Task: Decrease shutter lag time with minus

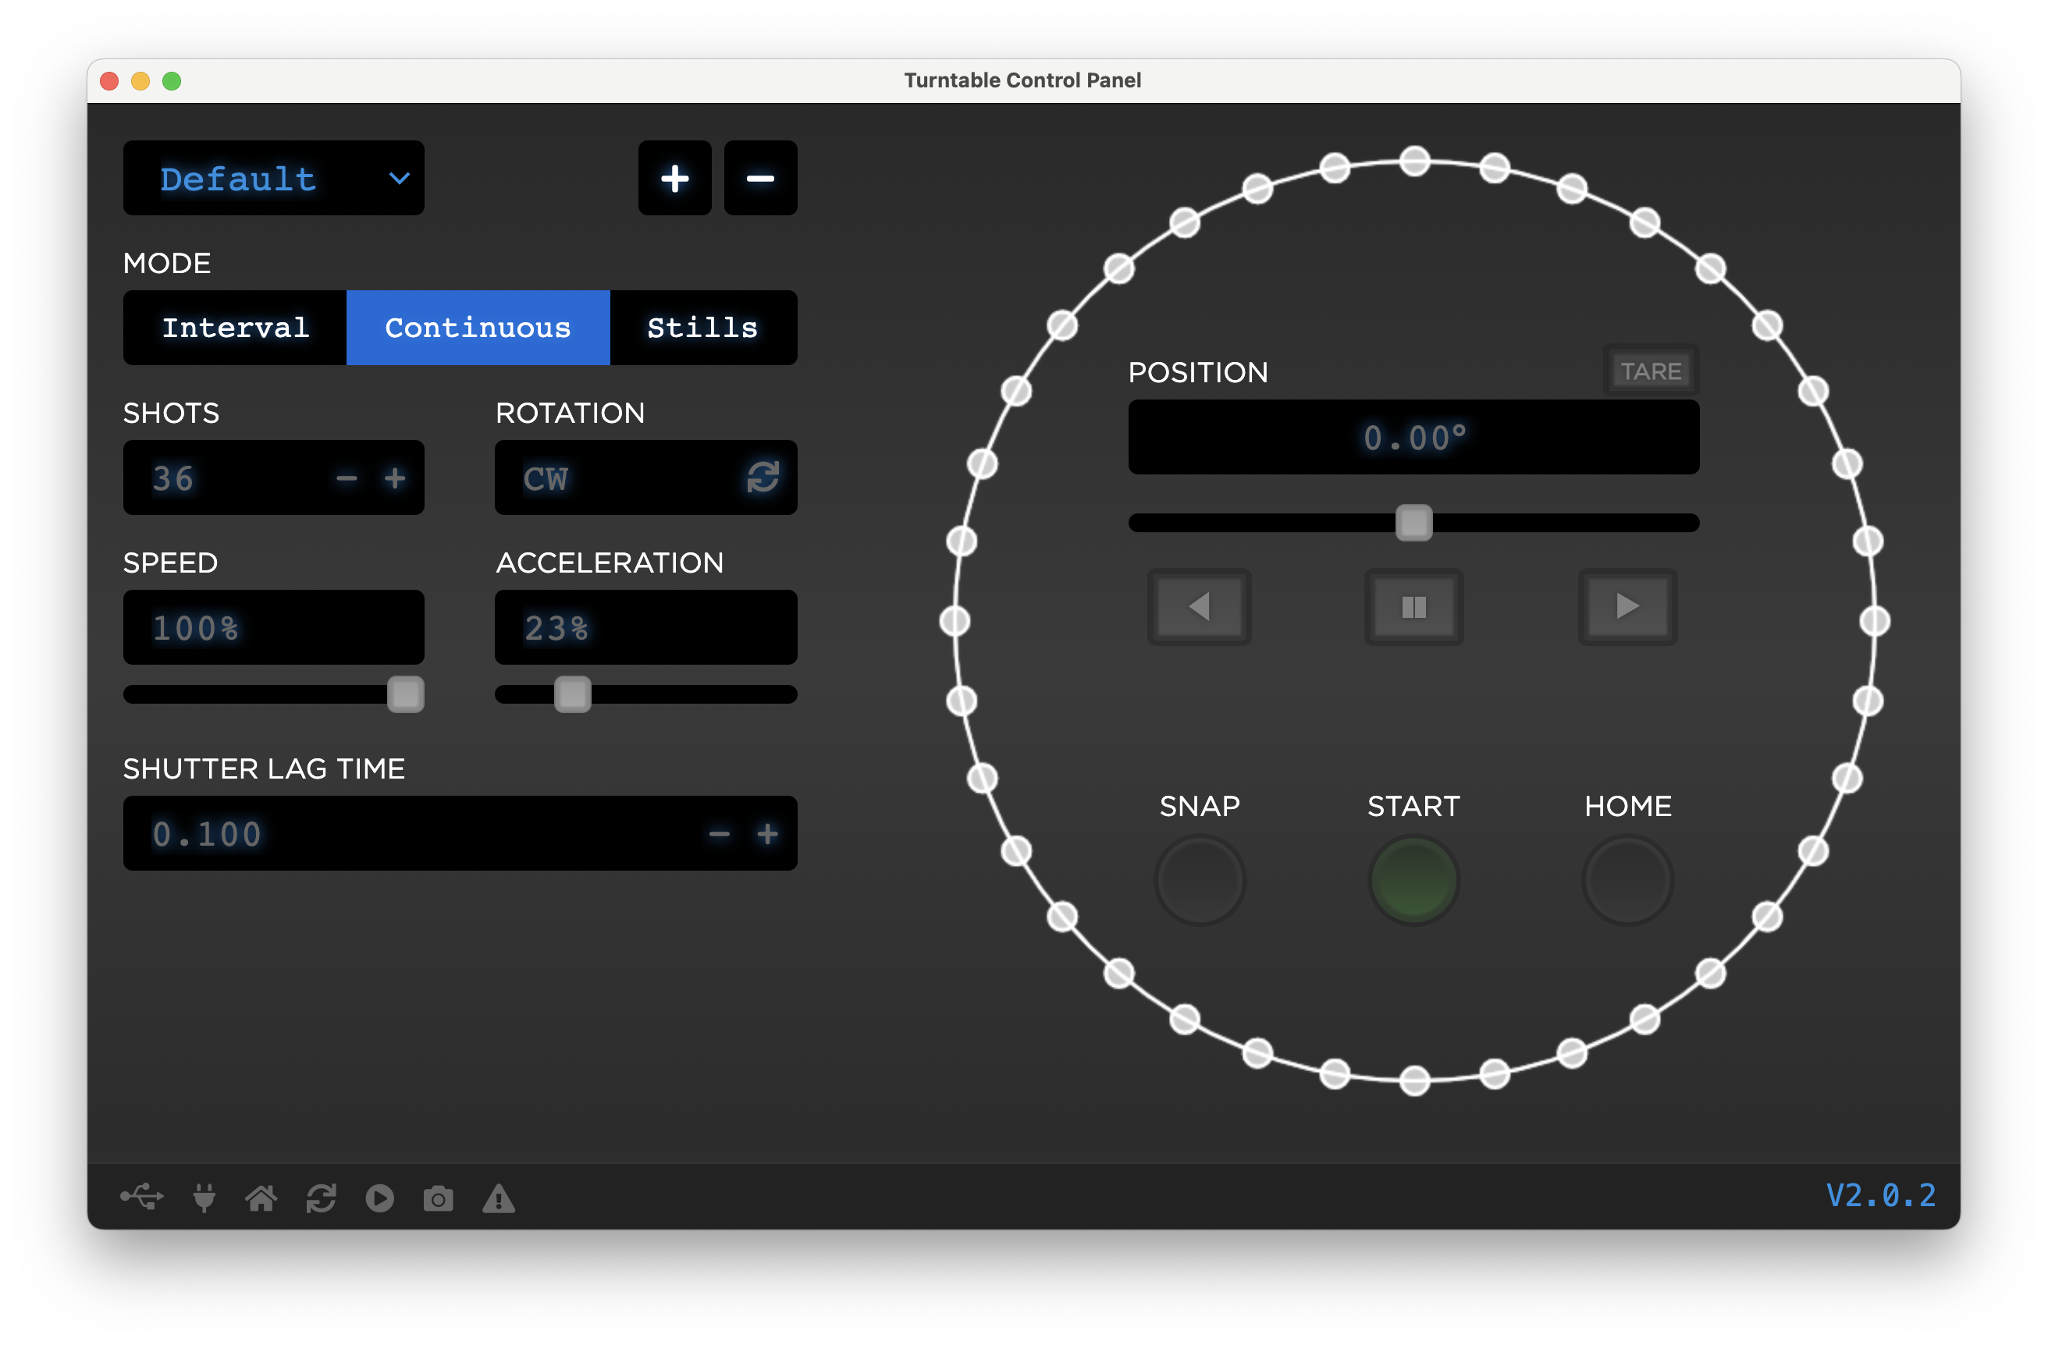Action: (x=719, y=833)
